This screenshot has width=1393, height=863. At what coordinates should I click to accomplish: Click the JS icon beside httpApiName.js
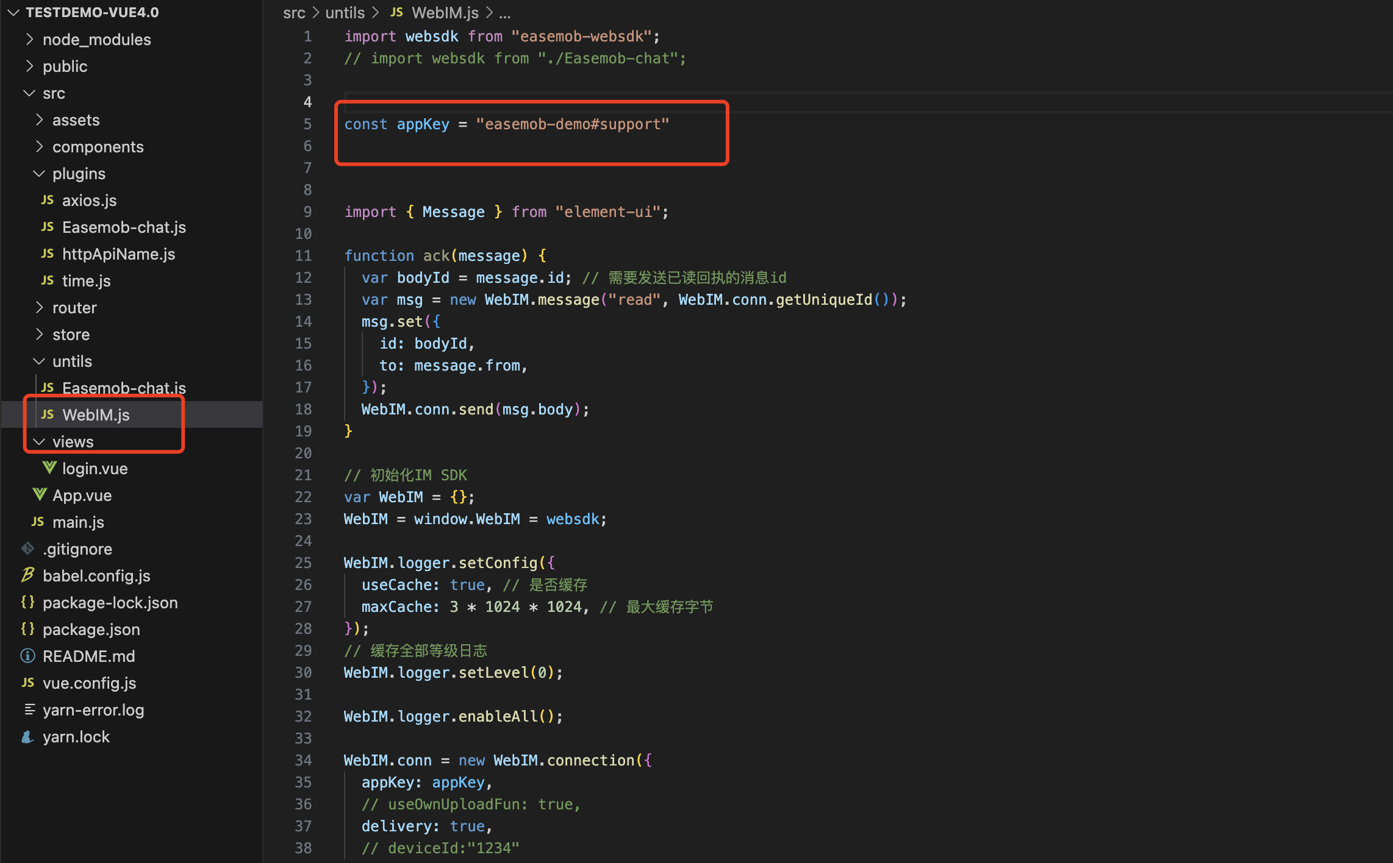coord(47,254)
